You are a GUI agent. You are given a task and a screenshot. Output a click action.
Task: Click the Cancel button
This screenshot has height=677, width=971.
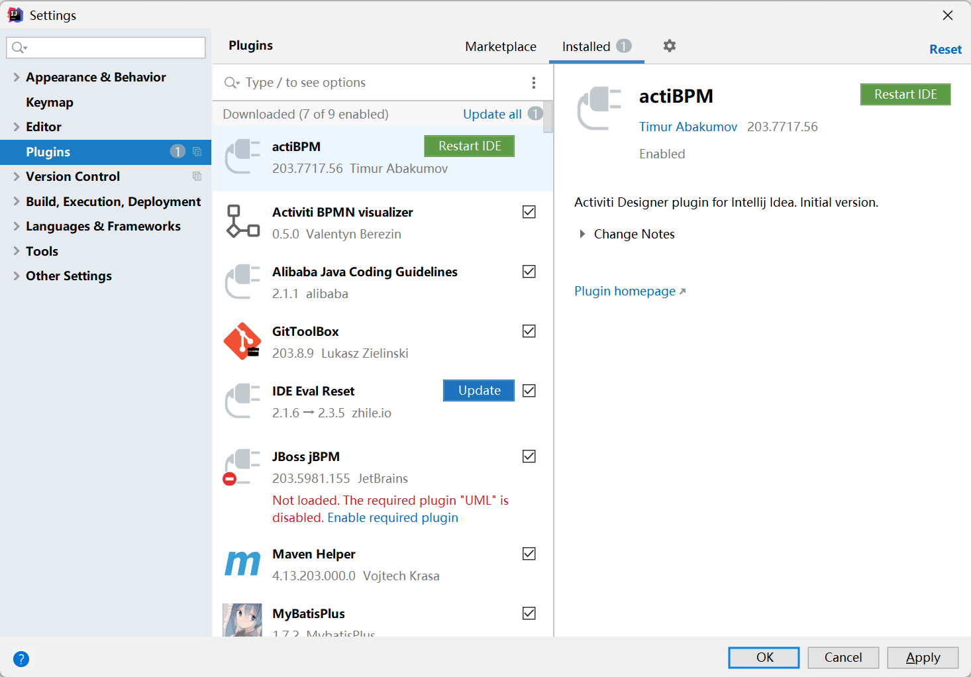click(x=843, y=657)
